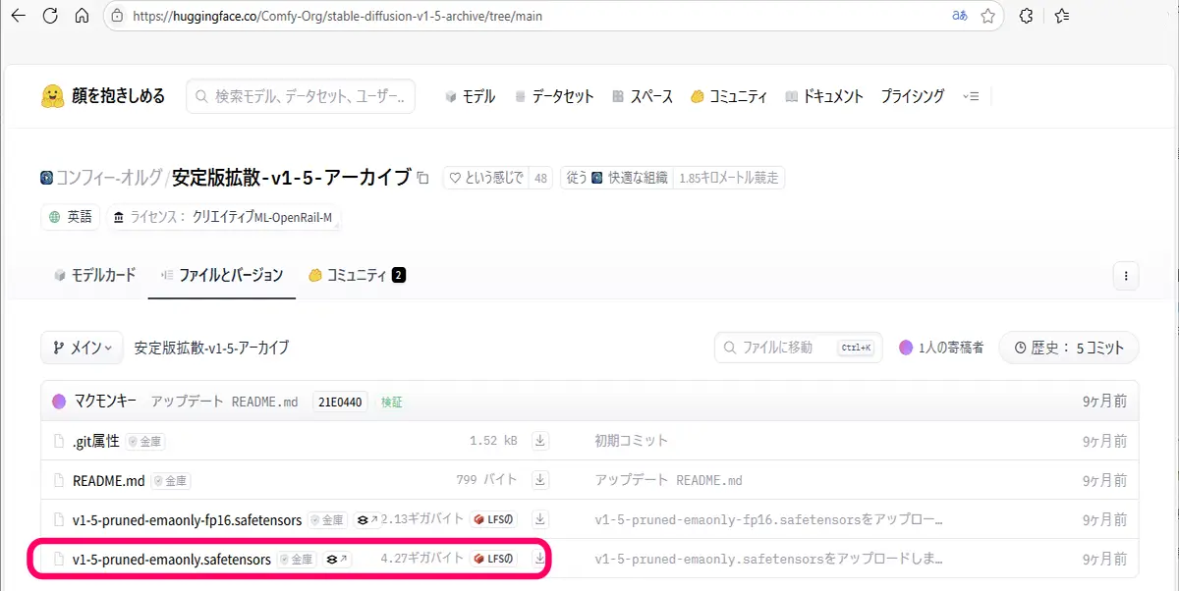This screenshot has height=591, width=1179.
Task: Click the 初期コミット commit message
Action: click(632, 442)
